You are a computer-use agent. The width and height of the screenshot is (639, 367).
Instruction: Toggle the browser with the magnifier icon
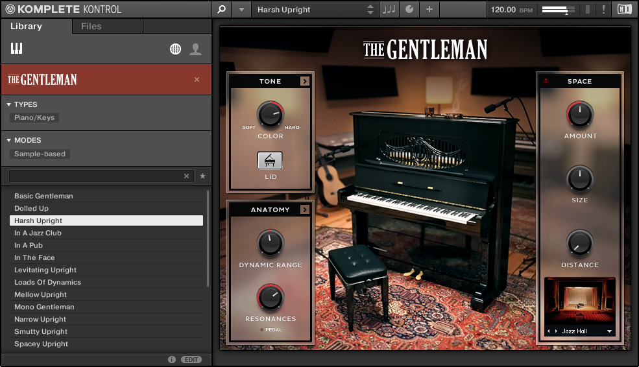pyautogui.click(x=221, y=9)
